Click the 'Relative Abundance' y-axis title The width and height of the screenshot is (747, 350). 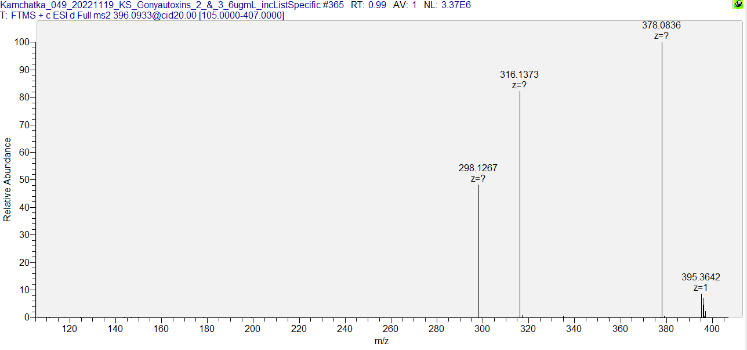click(8, 179)
